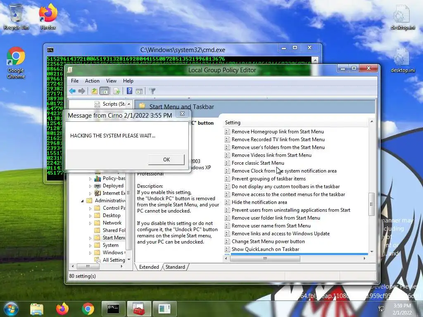
Task: Select 'Remove Videos link from Start Menu'
Action: tap(271, 155)
